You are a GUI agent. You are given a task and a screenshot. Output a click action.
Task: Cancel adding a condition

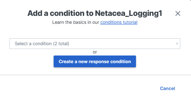pyautogui.click(x=167, y=88)
